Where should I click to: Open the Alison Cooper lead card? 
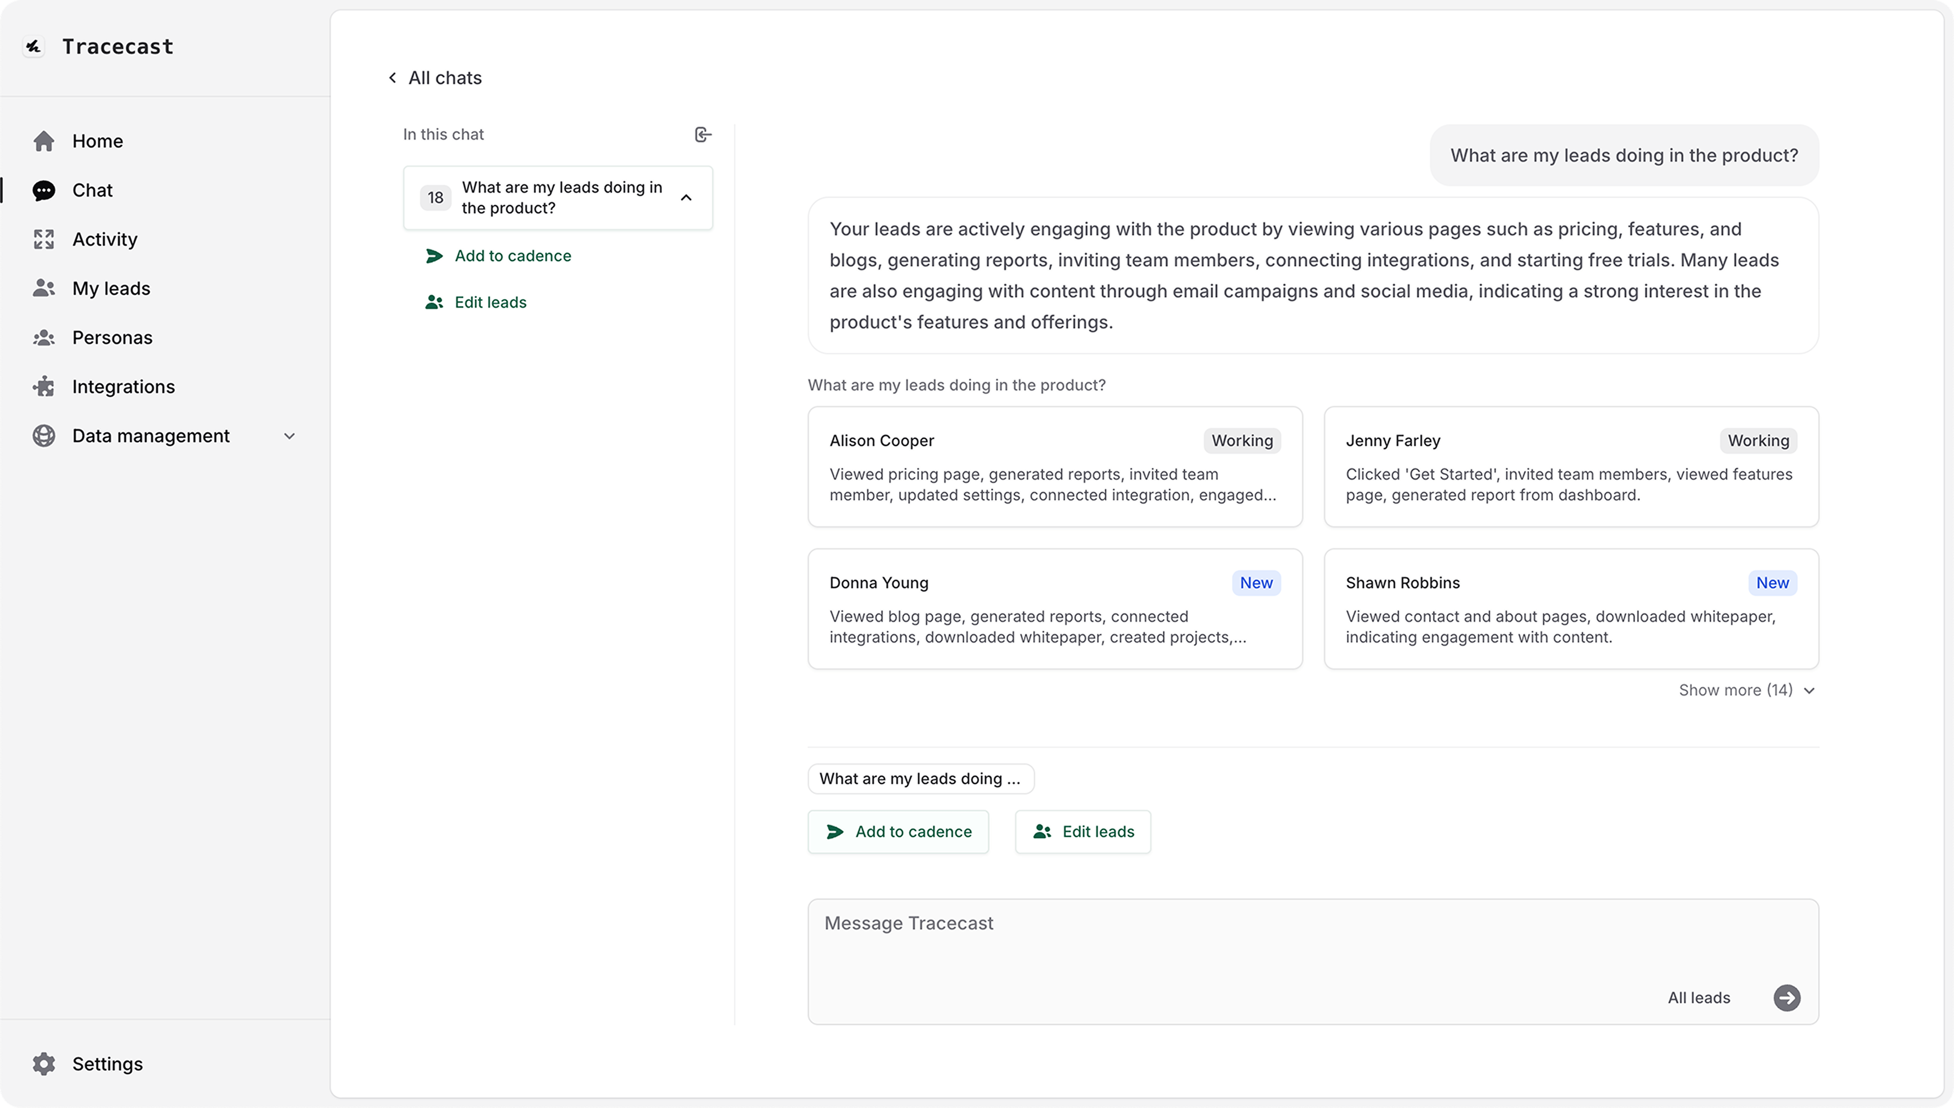[1055, 467]
